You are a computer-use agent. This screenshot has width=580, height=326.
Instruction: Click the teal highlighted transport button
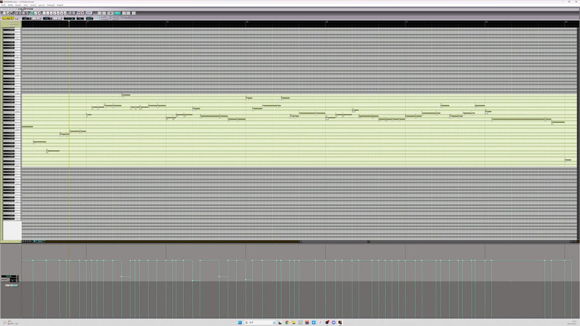[x=118, y=13]
